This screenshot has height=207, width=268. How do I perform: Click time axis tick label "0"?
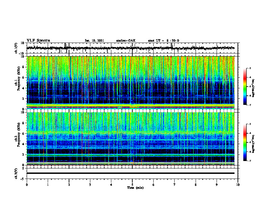click(x=27, y=185)
